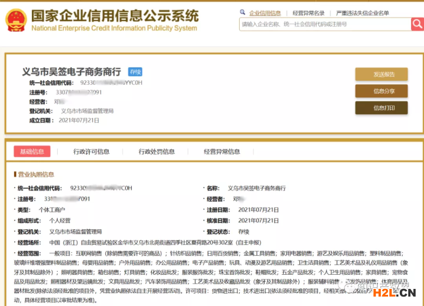Focus the enterprise name search box

(x=324, y=24)
